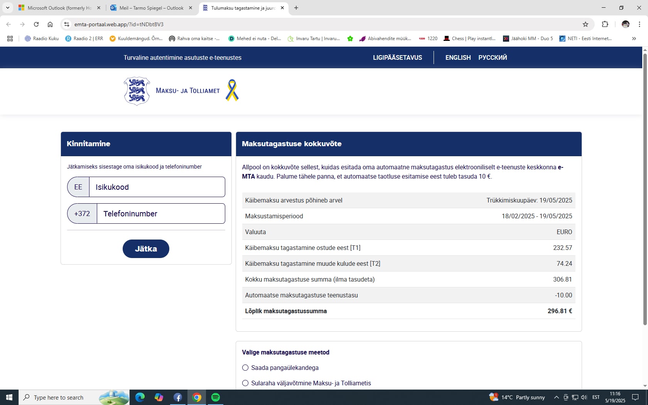The image size is (648, 405).
Task: Bookmark this page with the star icon
Action: pos(585,24)
